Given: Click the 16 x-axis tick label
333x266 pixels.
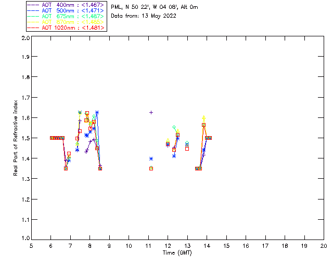Looking at the screenshot, I should (x=246, y=246).
